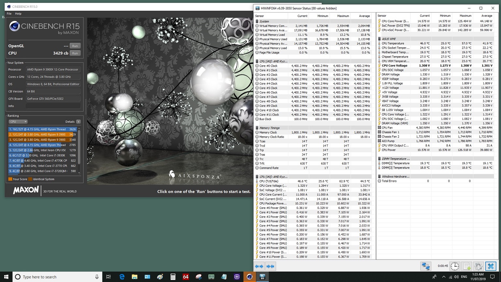
Task: Select the CPU Fan sensor row
Action: coord(436,128)
